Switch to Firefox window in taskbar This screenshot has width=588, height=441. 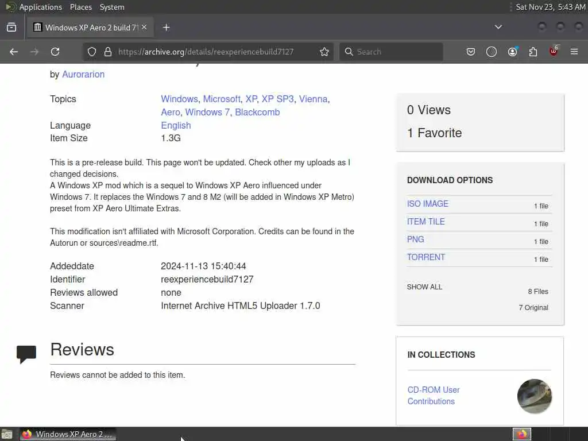(x=68, y=434)
